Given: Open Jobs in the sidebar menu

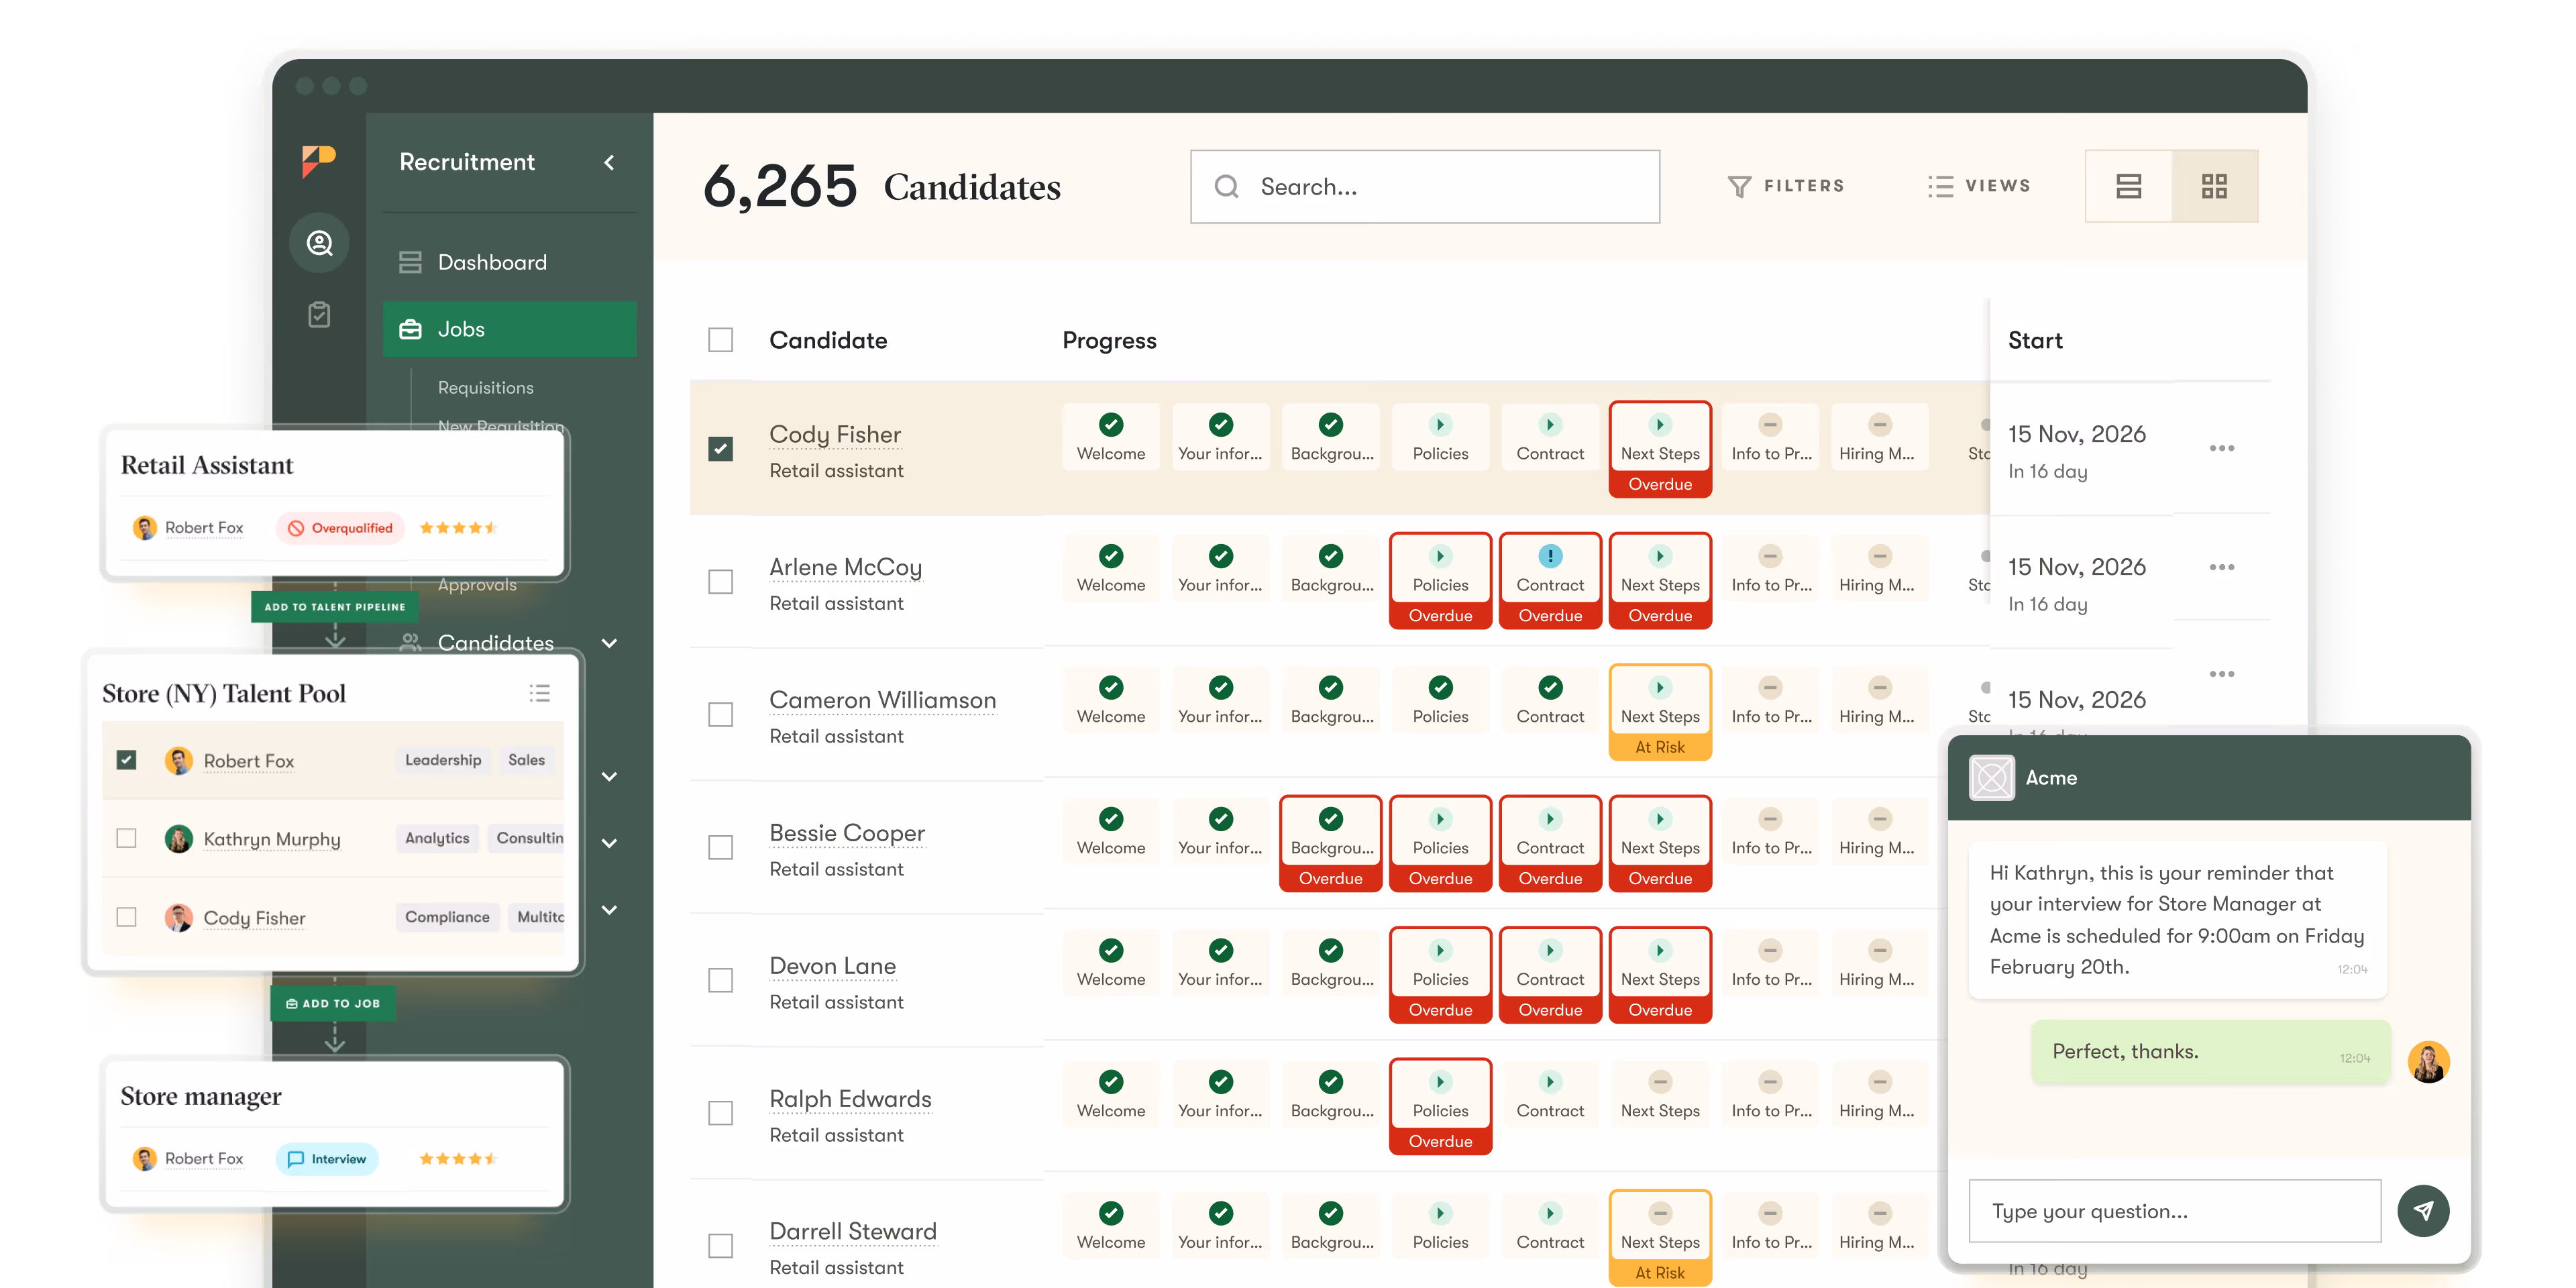Looking at the screenshot, I should coord(509,329).
